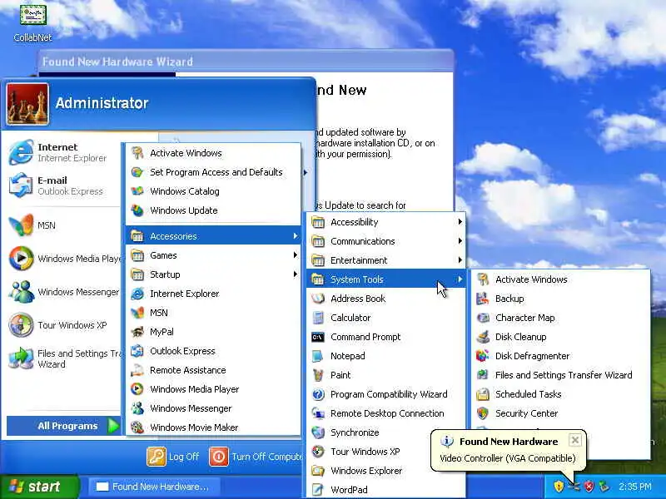The image size is (666, 499).
Task: Launch Windows Movie Maker icon
Action: (x=137, y=427)
